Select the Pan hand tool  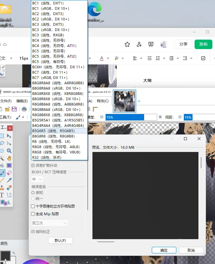pyautogui.click(x=9, y=158)
